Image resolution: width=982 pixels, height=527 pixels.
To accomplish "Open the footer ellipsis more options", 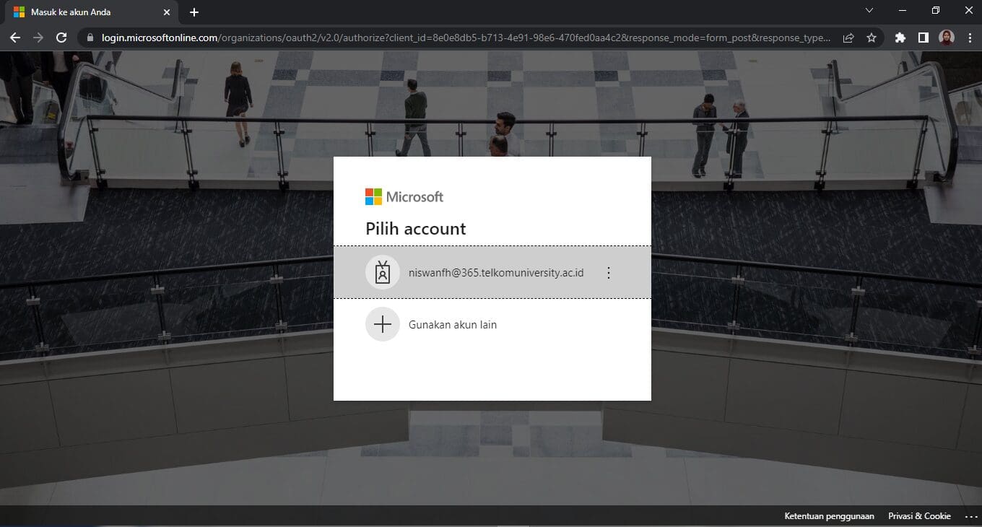I will pos(970,516).
